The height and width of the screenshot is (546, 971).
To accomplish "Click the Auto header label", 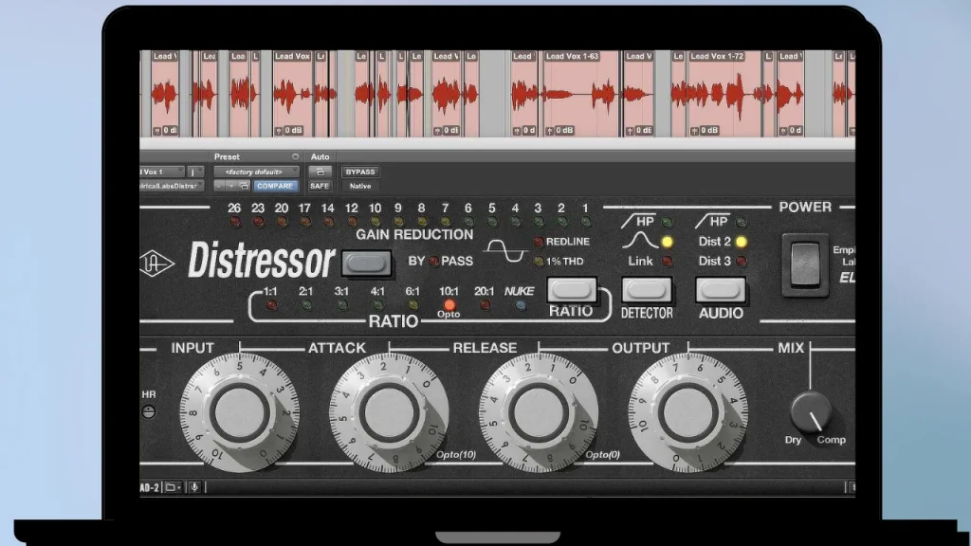I will pos(321,156).
